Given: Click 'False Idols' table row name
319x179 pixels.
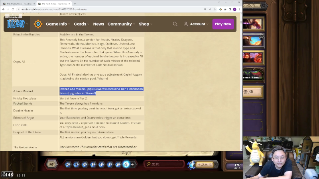Looking at the screenshot, I should 20,125.
